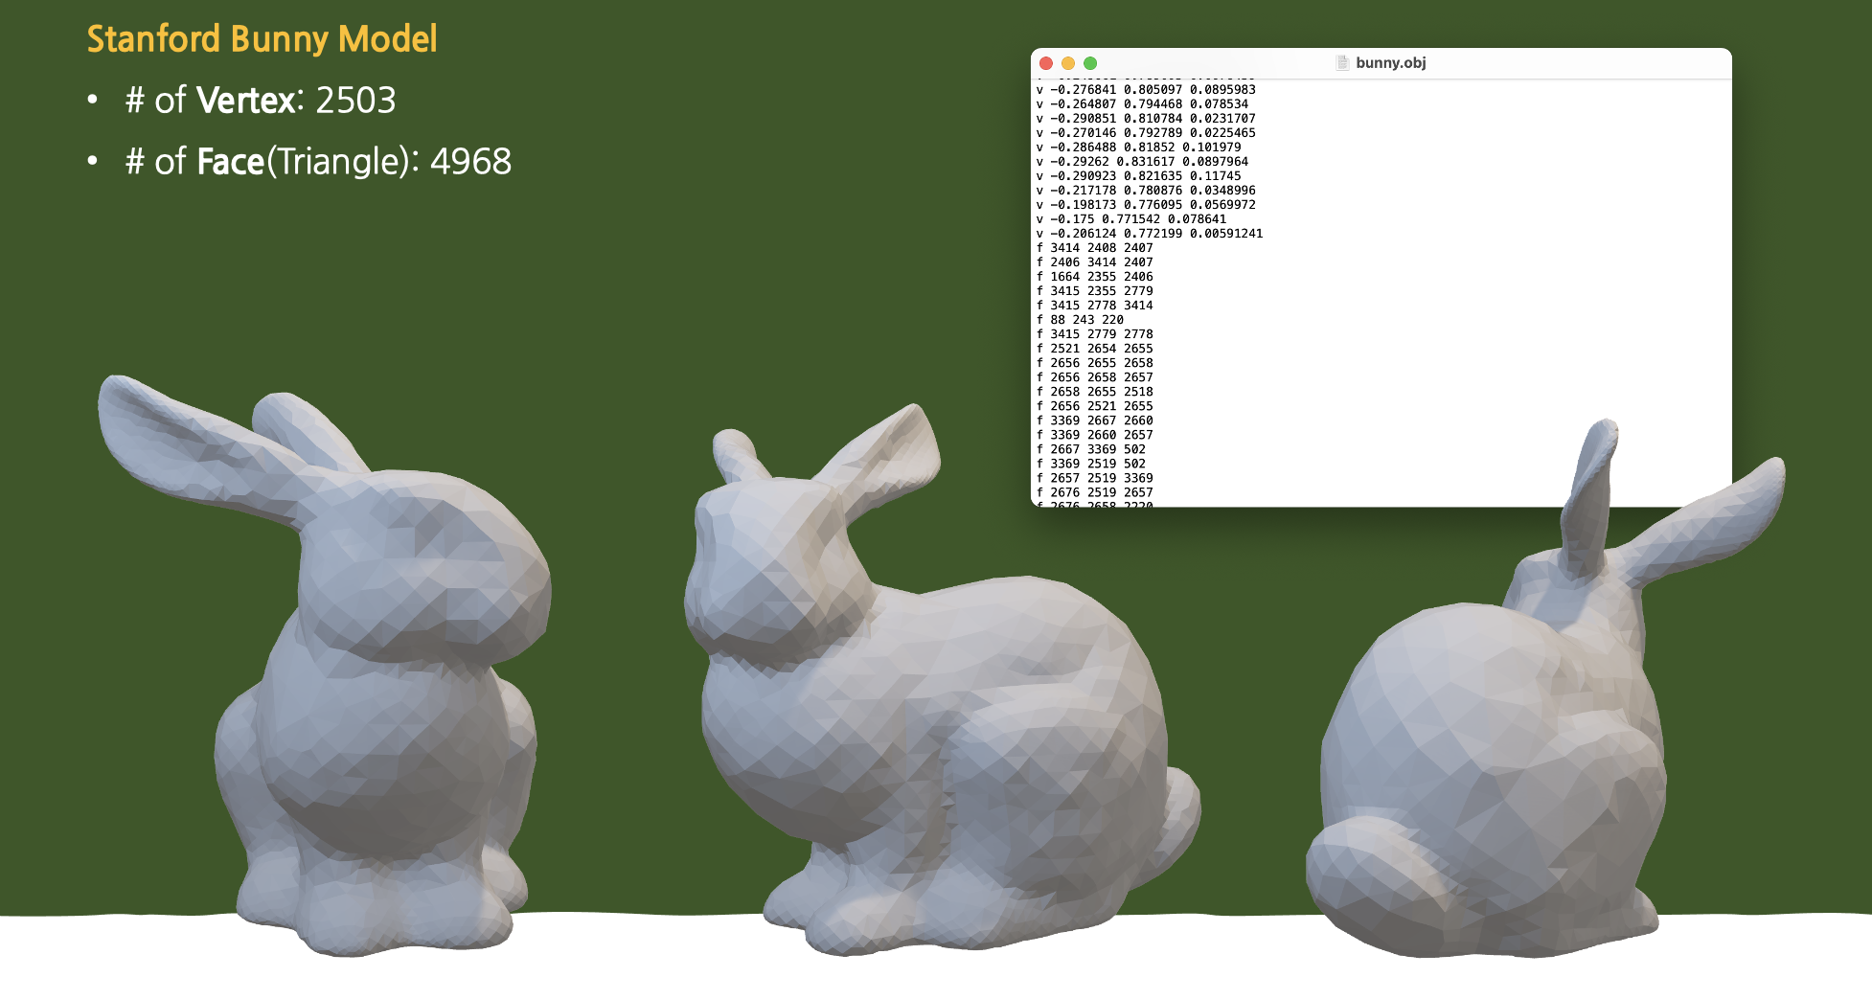
Task: Click line 'v -0.264807 0.794468 0.078534'
Action: 1142,104
